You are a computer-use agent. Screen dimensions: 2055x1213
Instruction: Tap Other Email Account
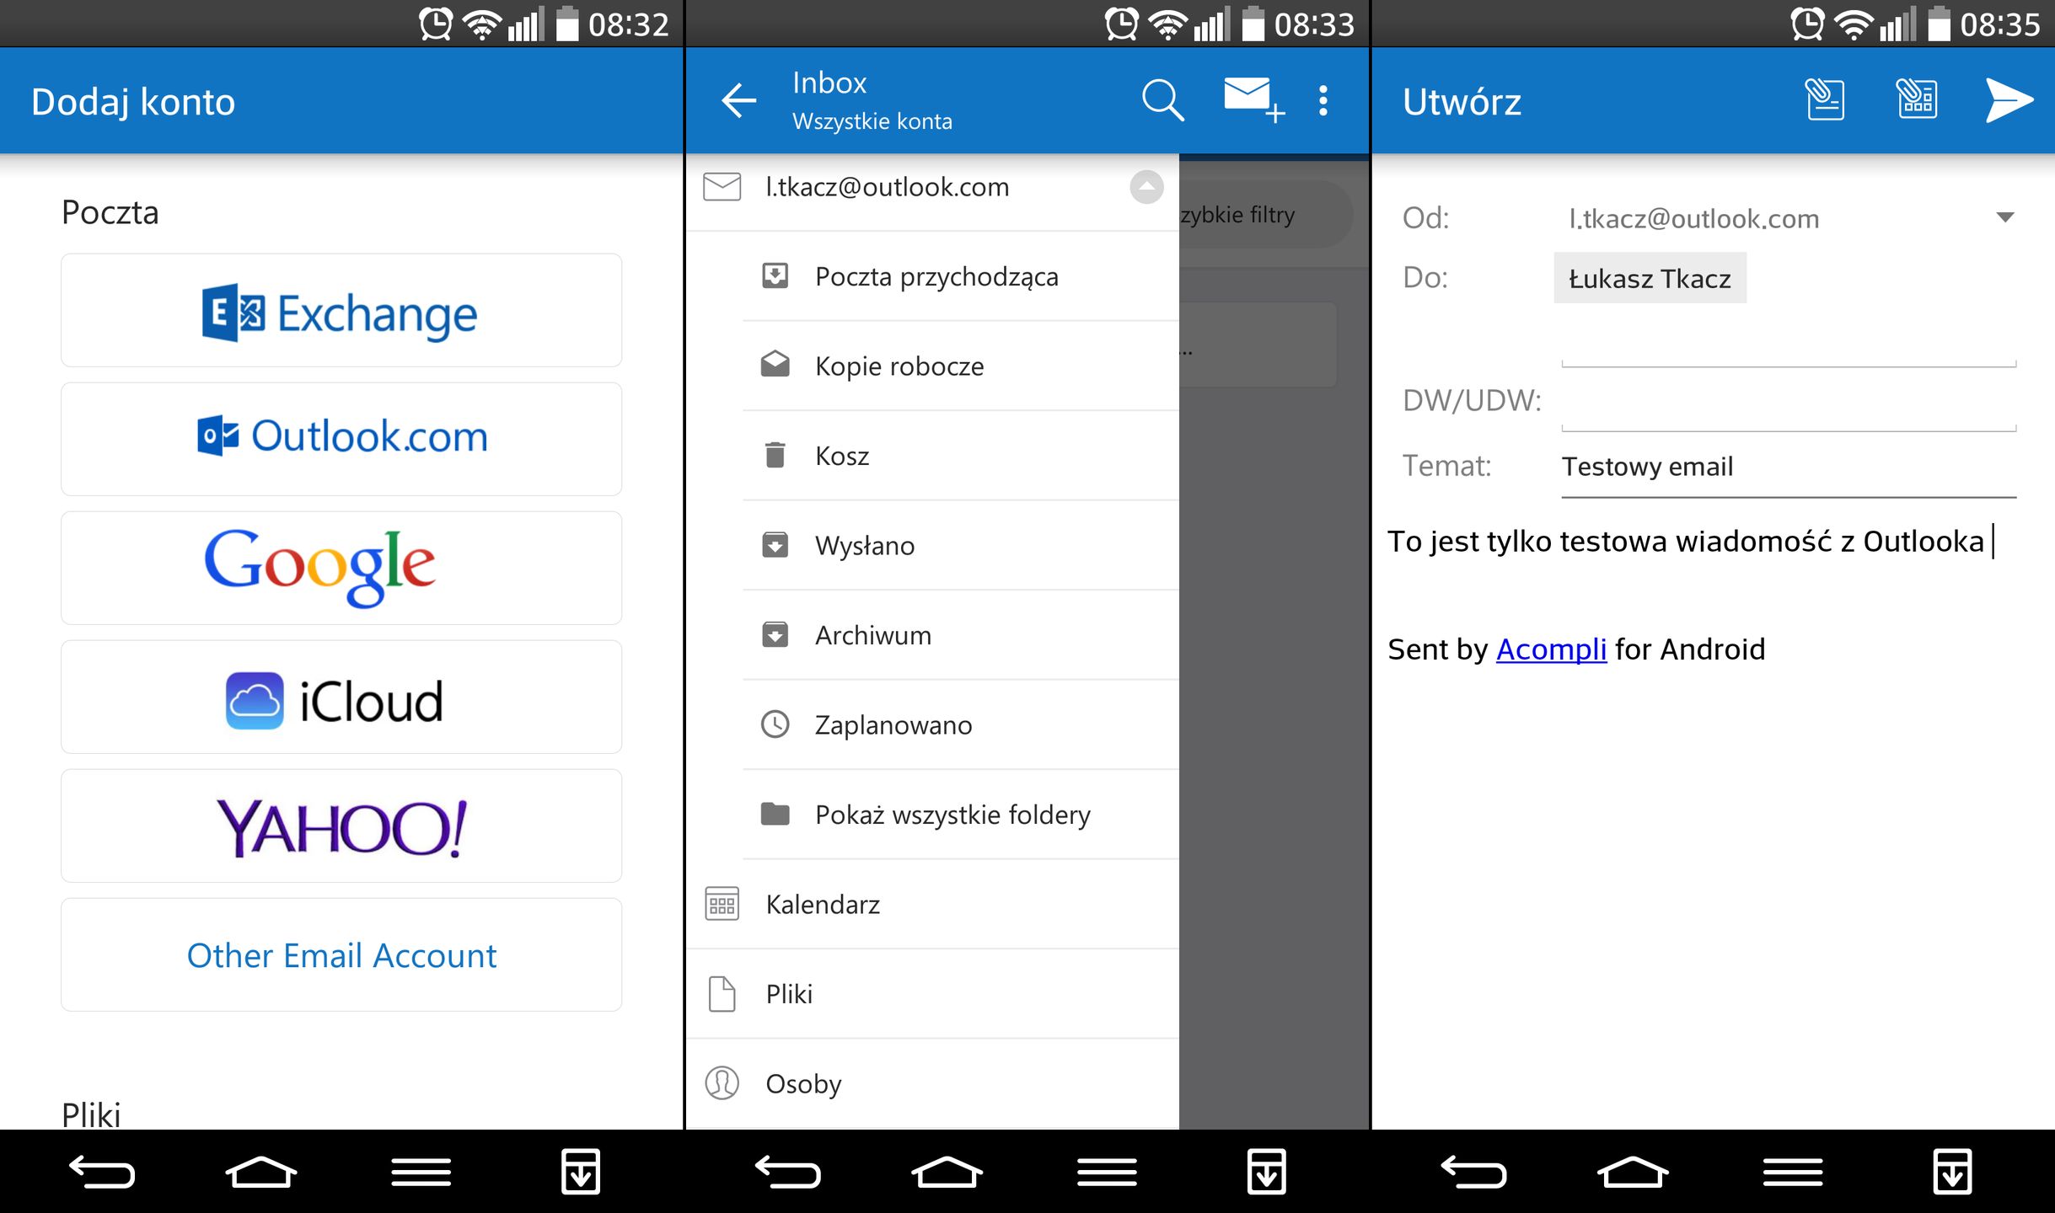(341, 955)
